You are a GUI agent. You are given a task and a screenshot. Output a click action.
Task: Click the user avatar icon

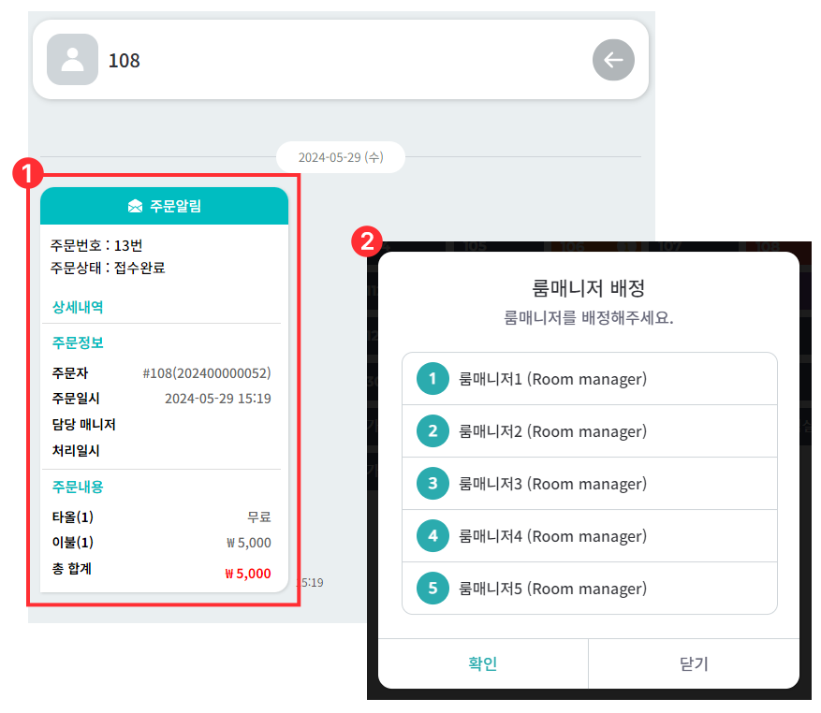tap(72, 60)
